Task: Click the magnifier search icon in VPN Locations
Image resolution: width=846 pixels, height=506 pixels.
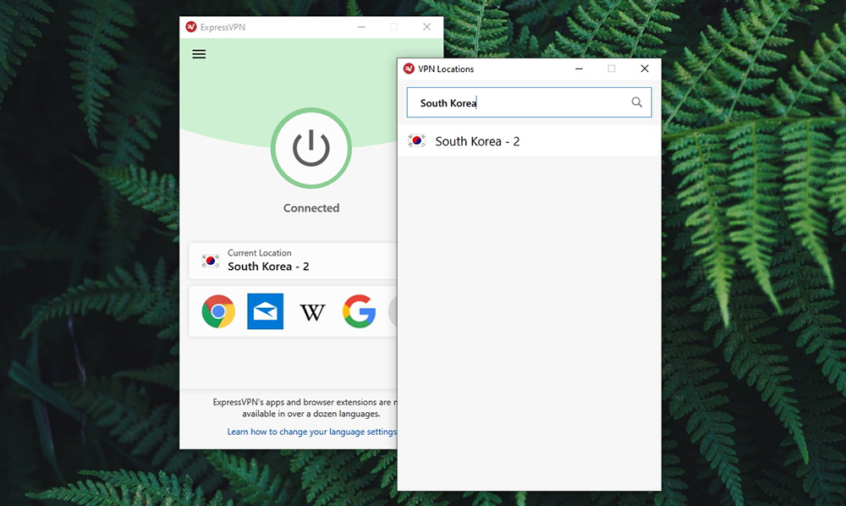Action: click(637, 102)
